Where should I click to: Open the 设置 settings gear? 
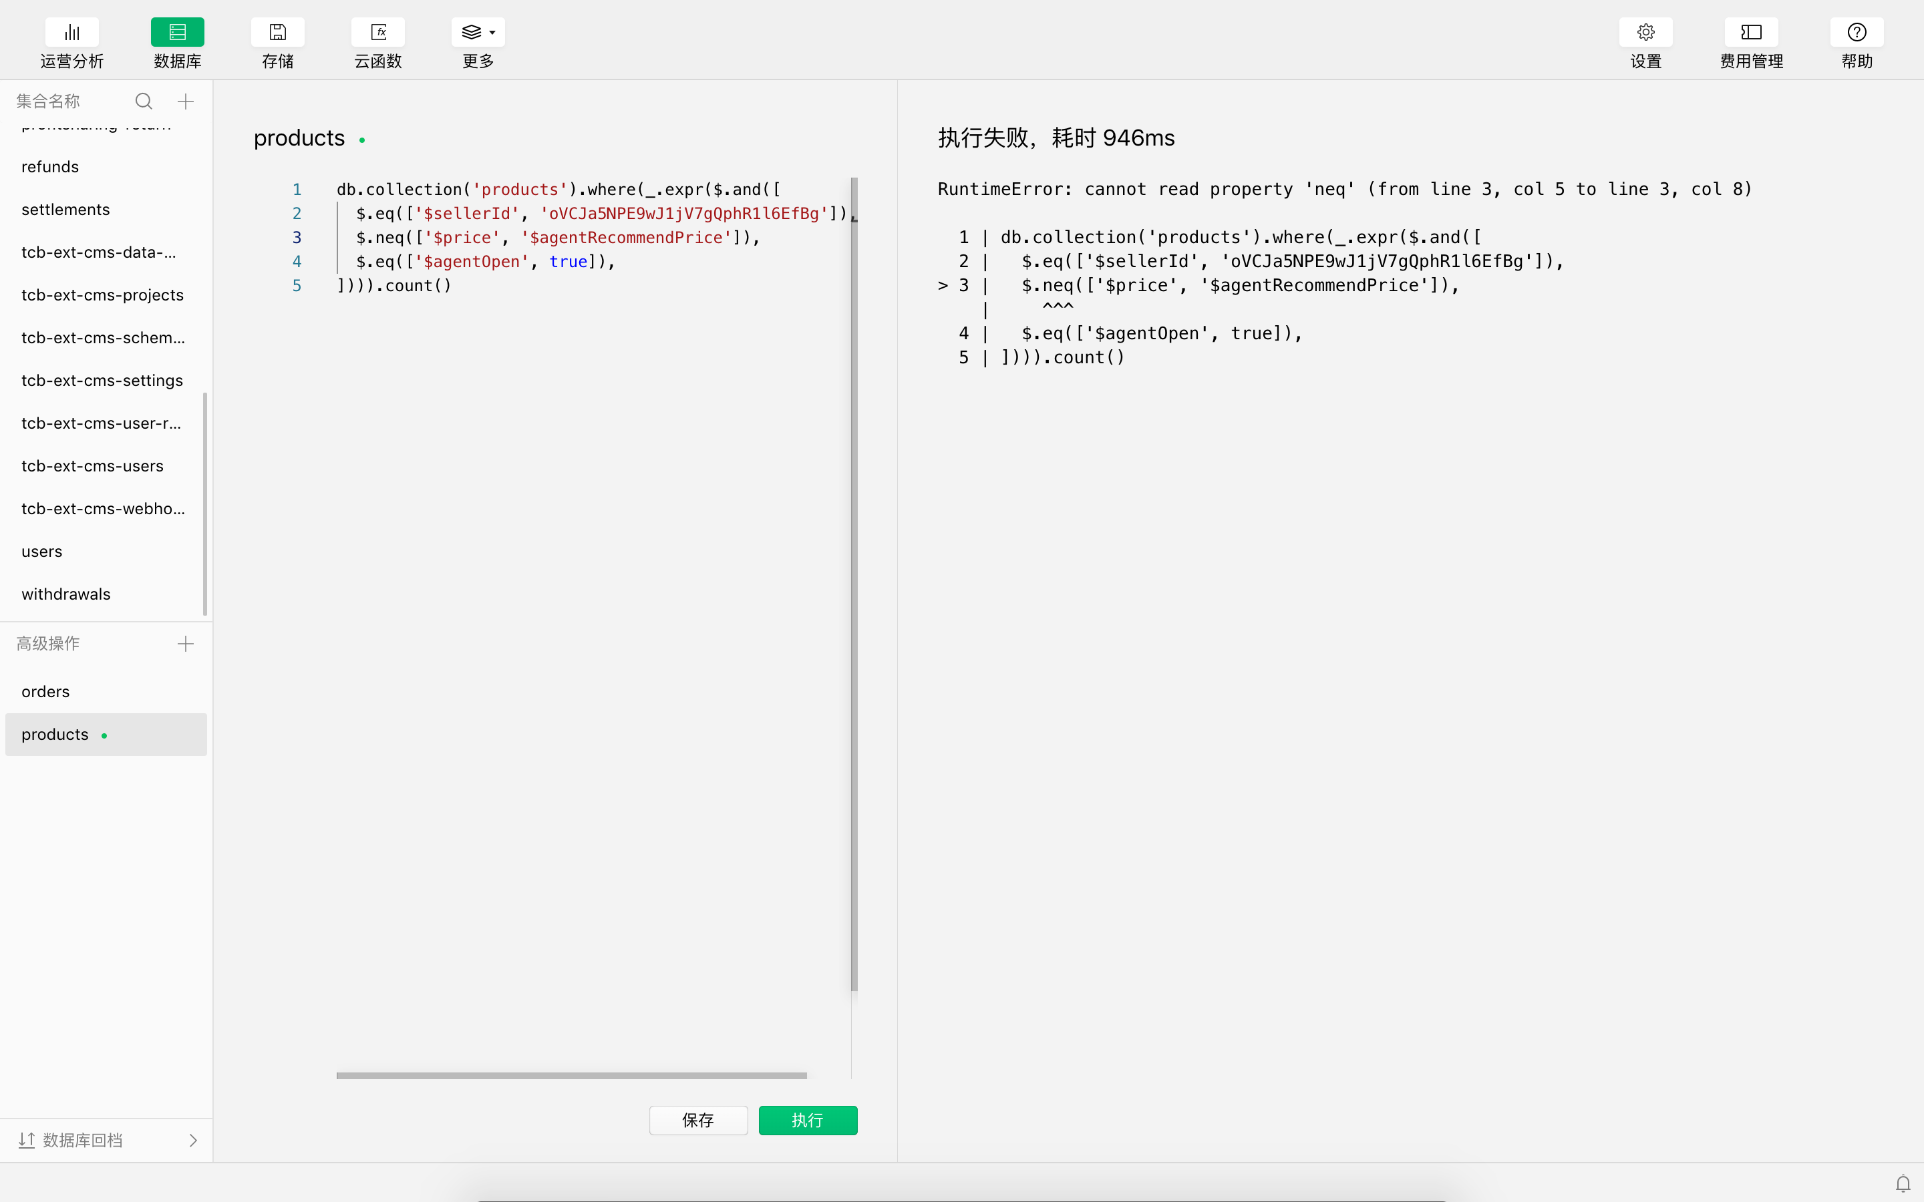[x=1645, y=33]
